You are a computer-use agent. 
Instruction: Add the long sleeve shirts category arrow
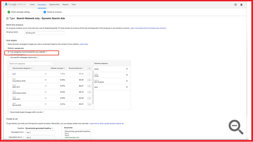89,80
